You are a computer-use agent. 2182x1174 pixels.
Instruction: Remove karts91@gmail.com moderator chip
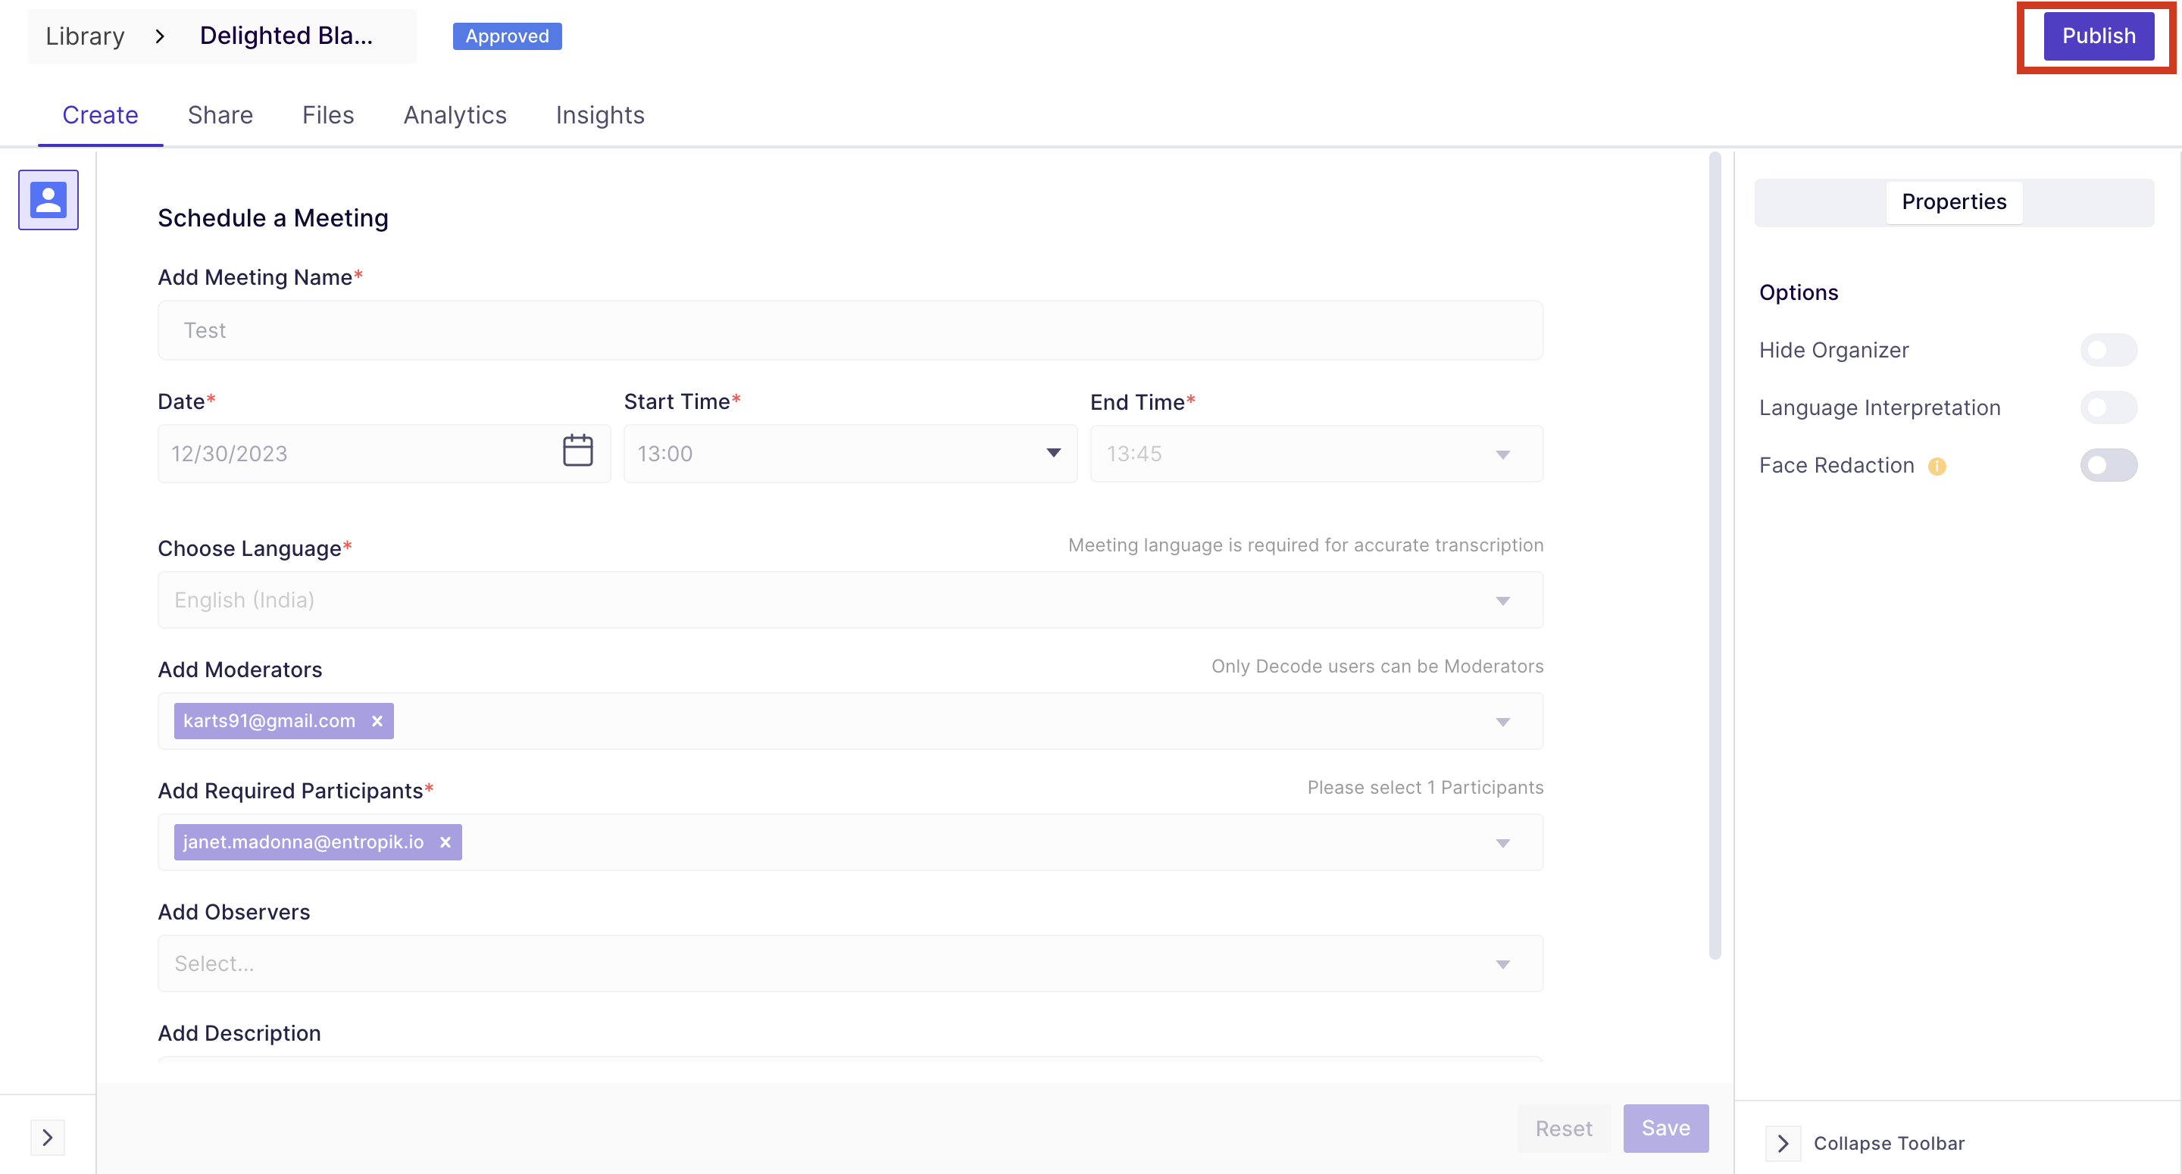pos(378,721)
